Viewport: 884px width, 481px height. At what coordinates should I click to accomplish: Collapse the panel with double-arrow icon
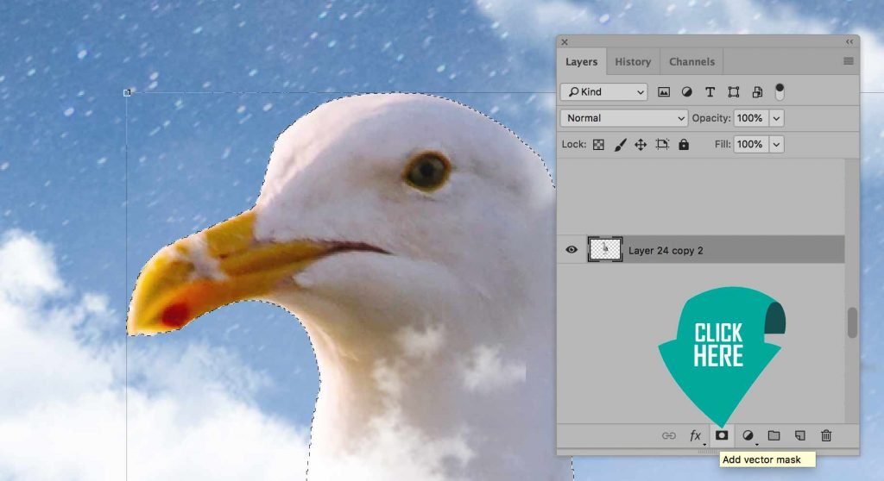click(849, 41)
